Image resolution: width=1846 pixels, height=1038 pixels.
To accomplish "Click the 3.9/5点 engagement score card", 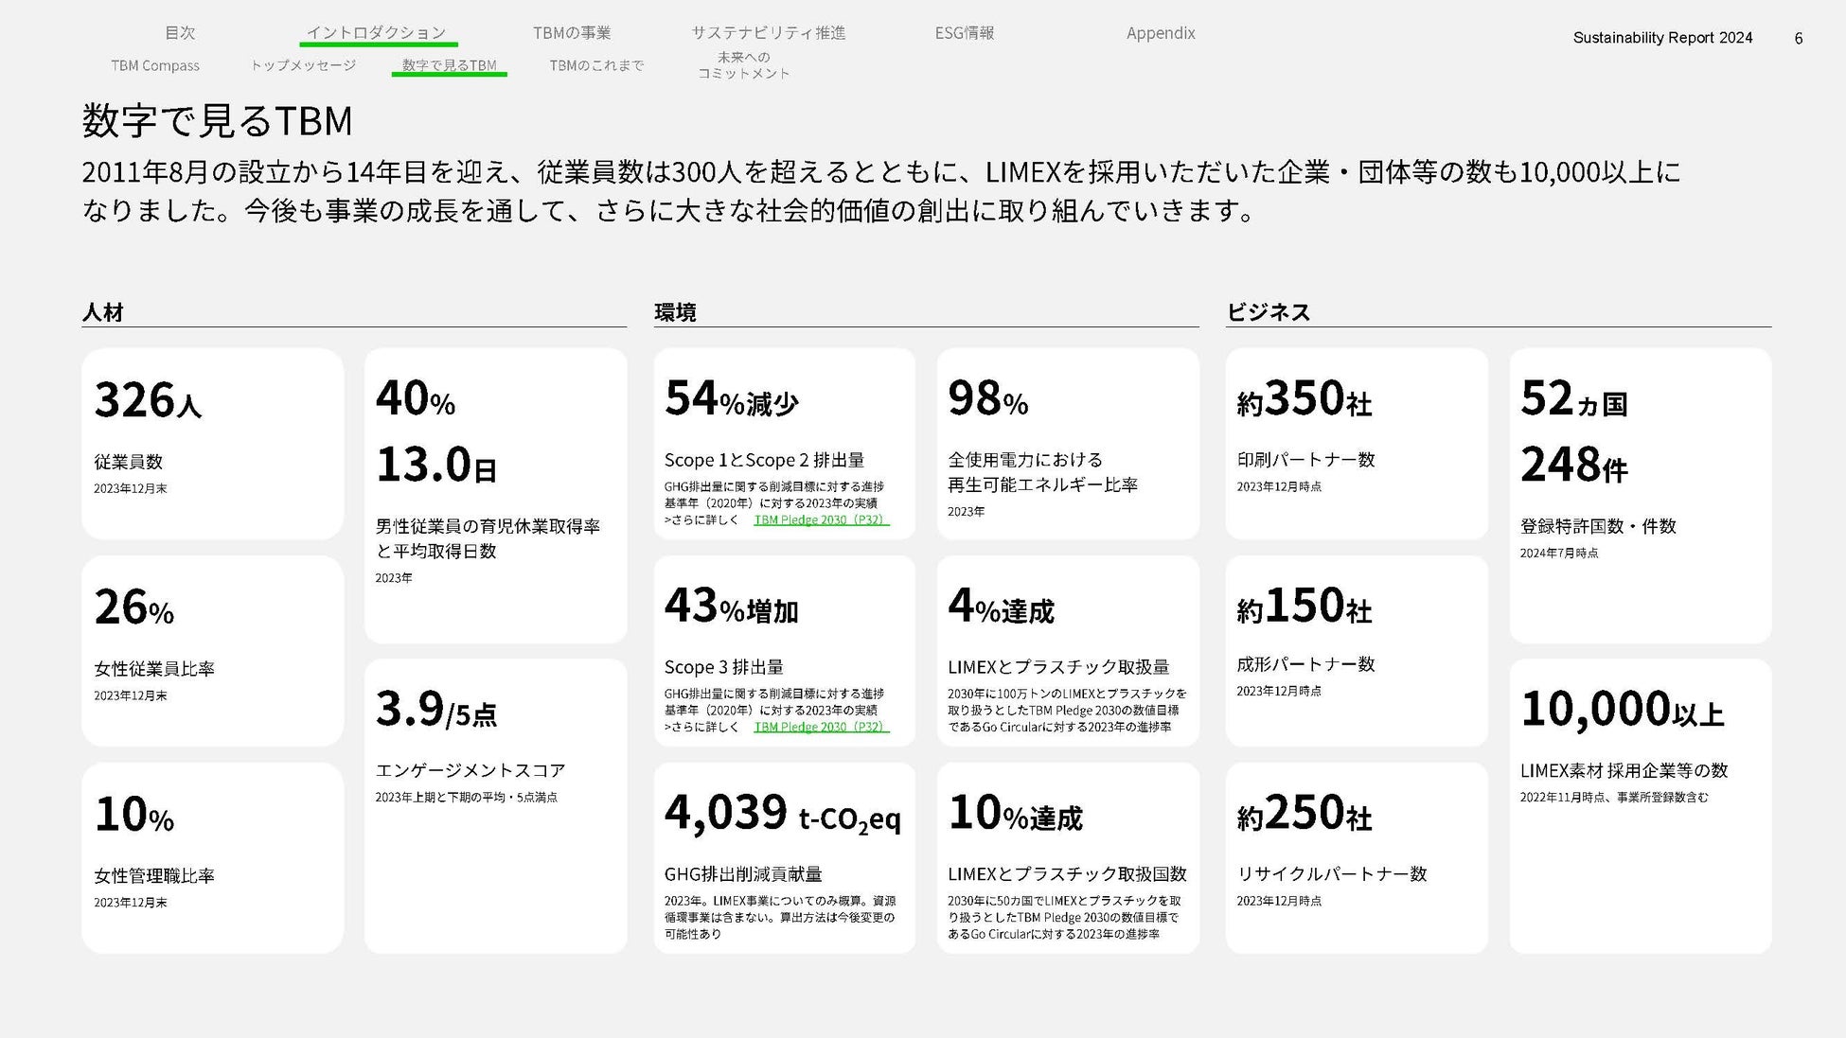I will tap(495, 805).
